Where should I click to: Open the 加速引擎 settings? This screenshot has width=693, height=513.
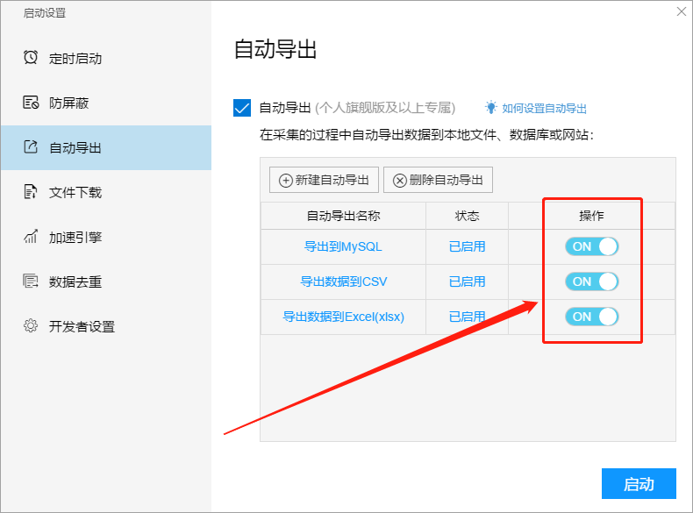(x=106, y=237)
